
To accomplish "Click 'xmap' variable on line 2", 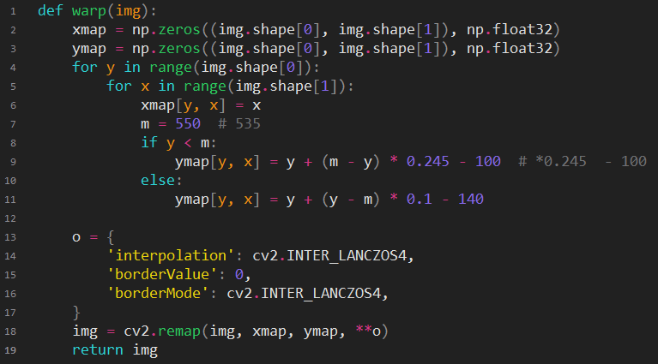I will click(x=89, y=30).
